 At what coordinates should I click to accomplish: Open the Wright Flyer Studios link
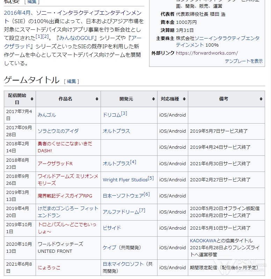point(125,180)
